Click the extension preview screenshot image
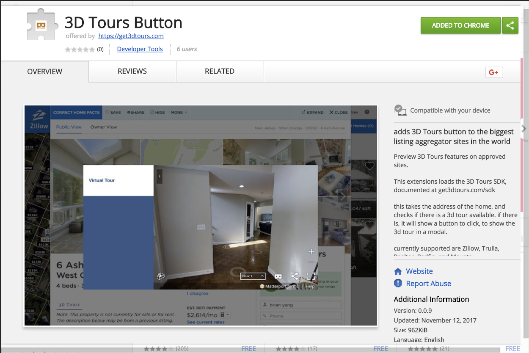Image resolution: width=529 pixels, height=353 pixels. [201, 215]
